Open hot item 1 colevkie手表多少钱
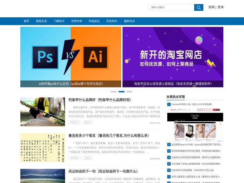 [x=192, y=104]
